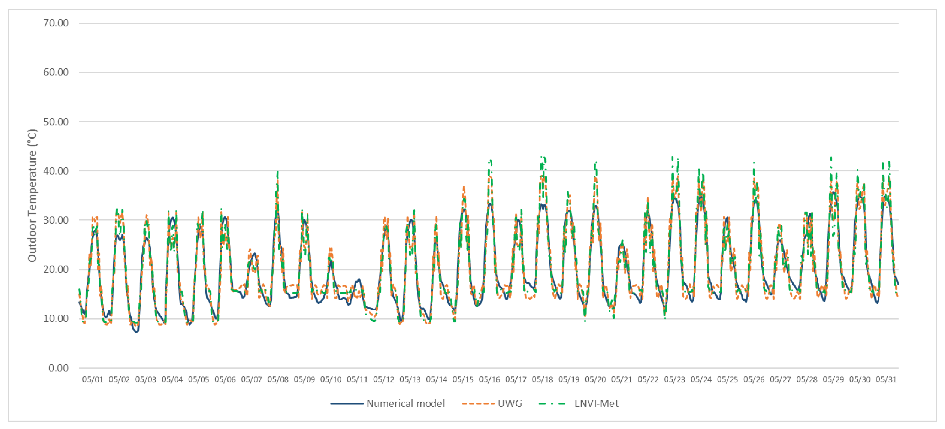This screenshot has width=945, height=429.
Task: Click the 05/16 date label
Action: point(489,380)
